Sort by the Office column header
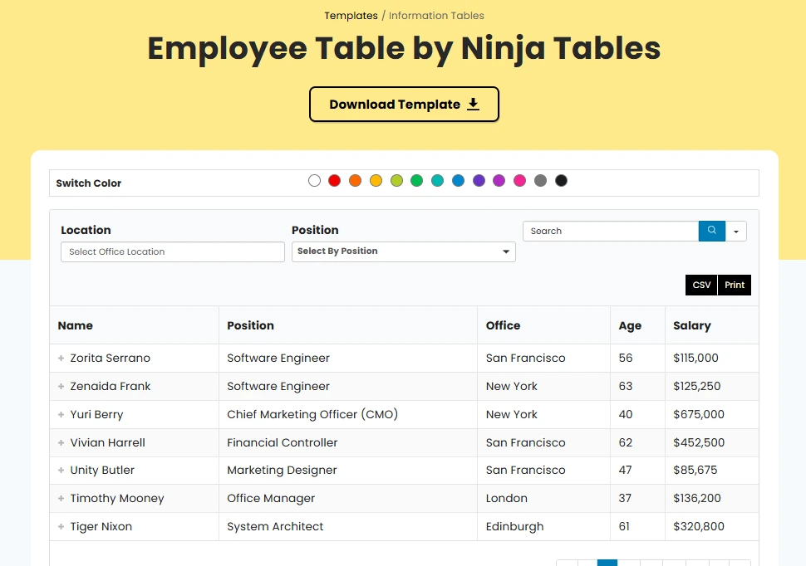 click(x=544, y=325)
